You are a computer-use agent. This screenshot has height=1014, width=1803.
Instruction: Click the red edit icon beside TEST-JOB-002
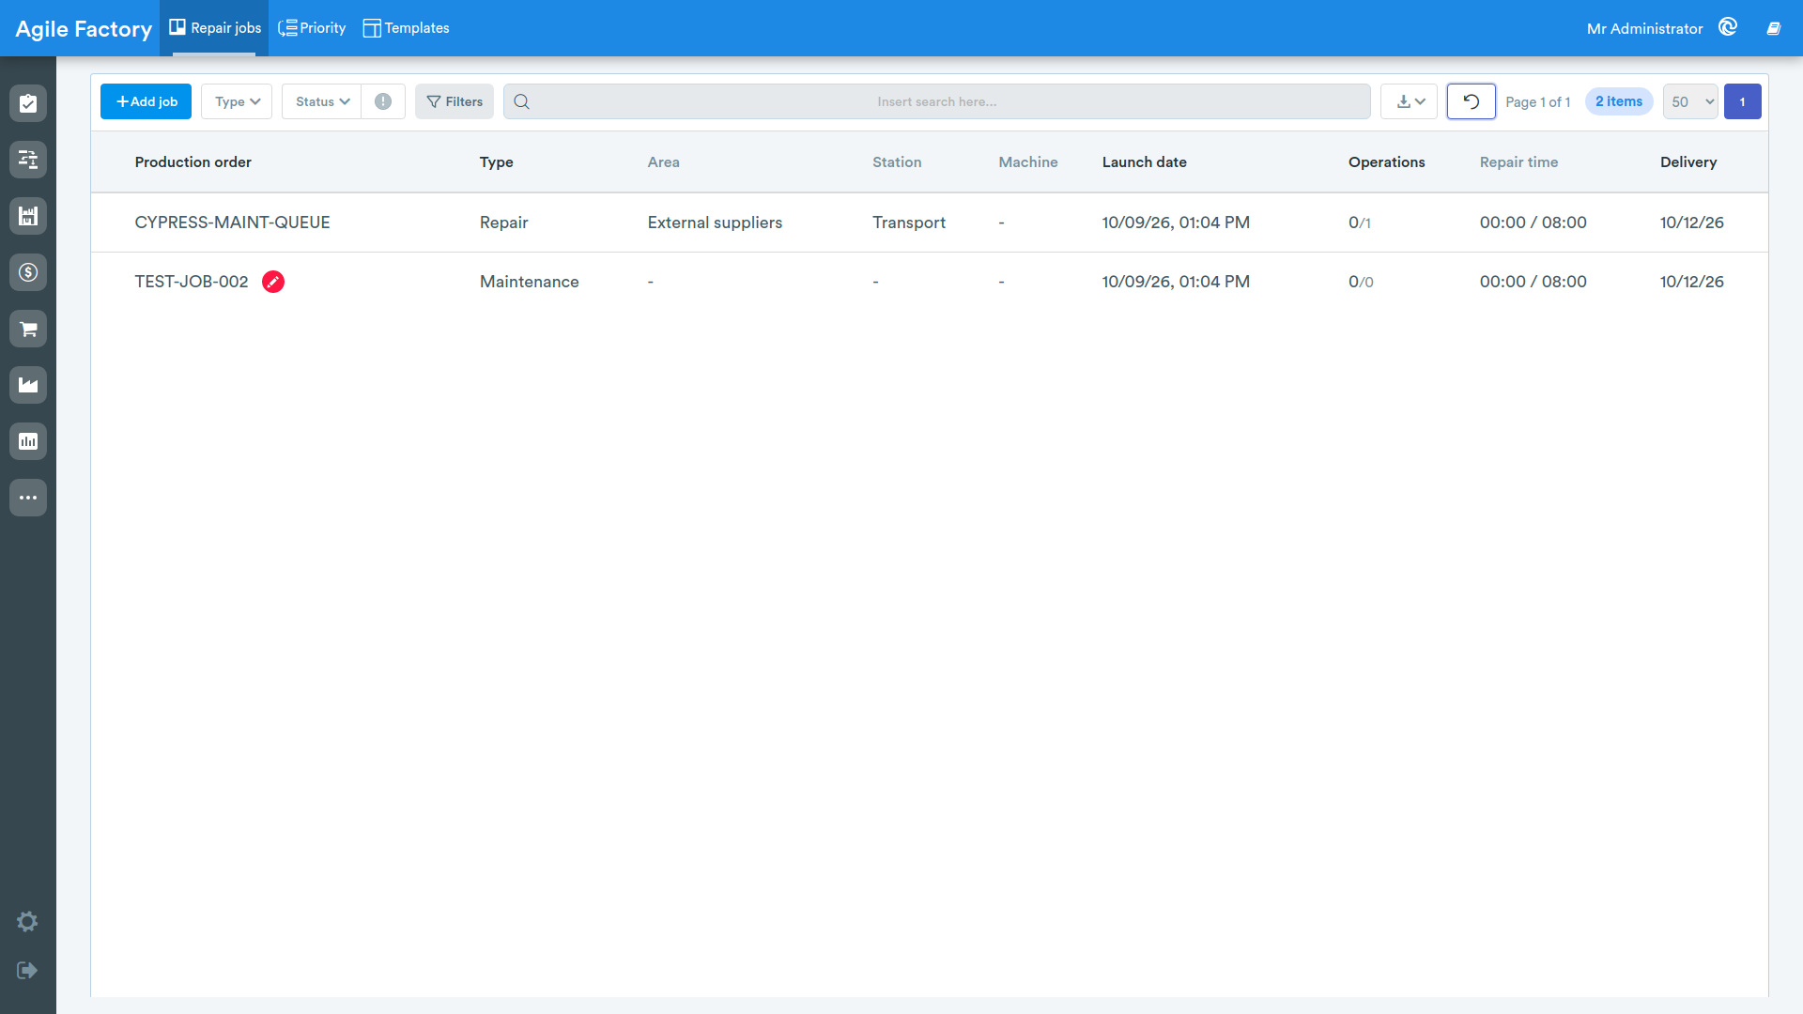[273, 282]
